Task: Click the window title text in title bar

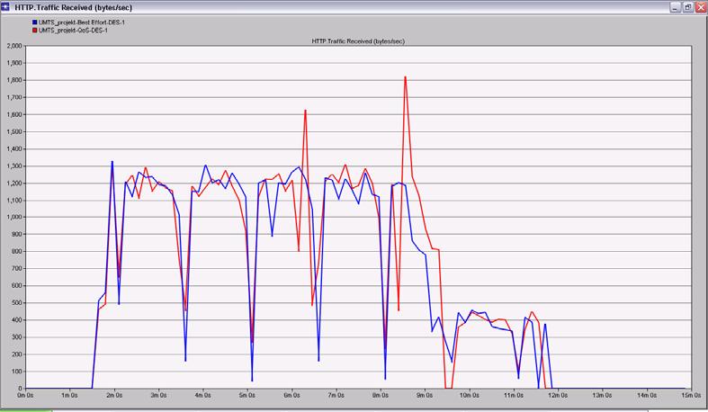Action: click(74, 7)
